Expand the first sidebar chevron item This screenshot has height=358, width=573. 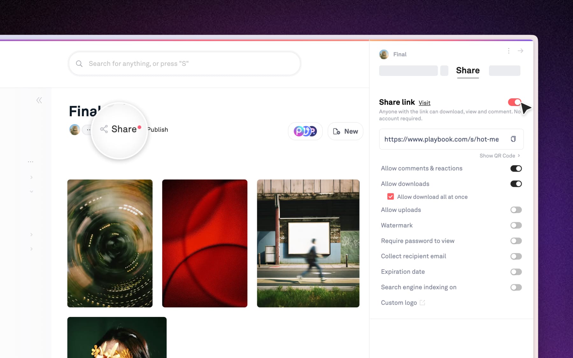[31, 177]
